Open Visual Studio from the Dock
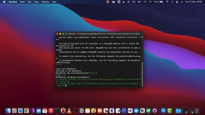Viewport: 205px width, 115px height. [130, 111]
